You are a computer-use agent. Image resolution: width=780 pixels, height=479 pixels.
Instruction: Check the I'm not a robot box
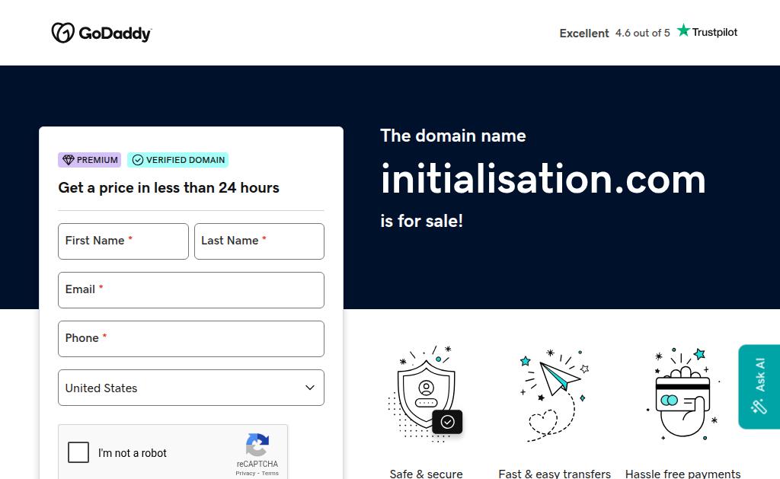tap(78, 452)
